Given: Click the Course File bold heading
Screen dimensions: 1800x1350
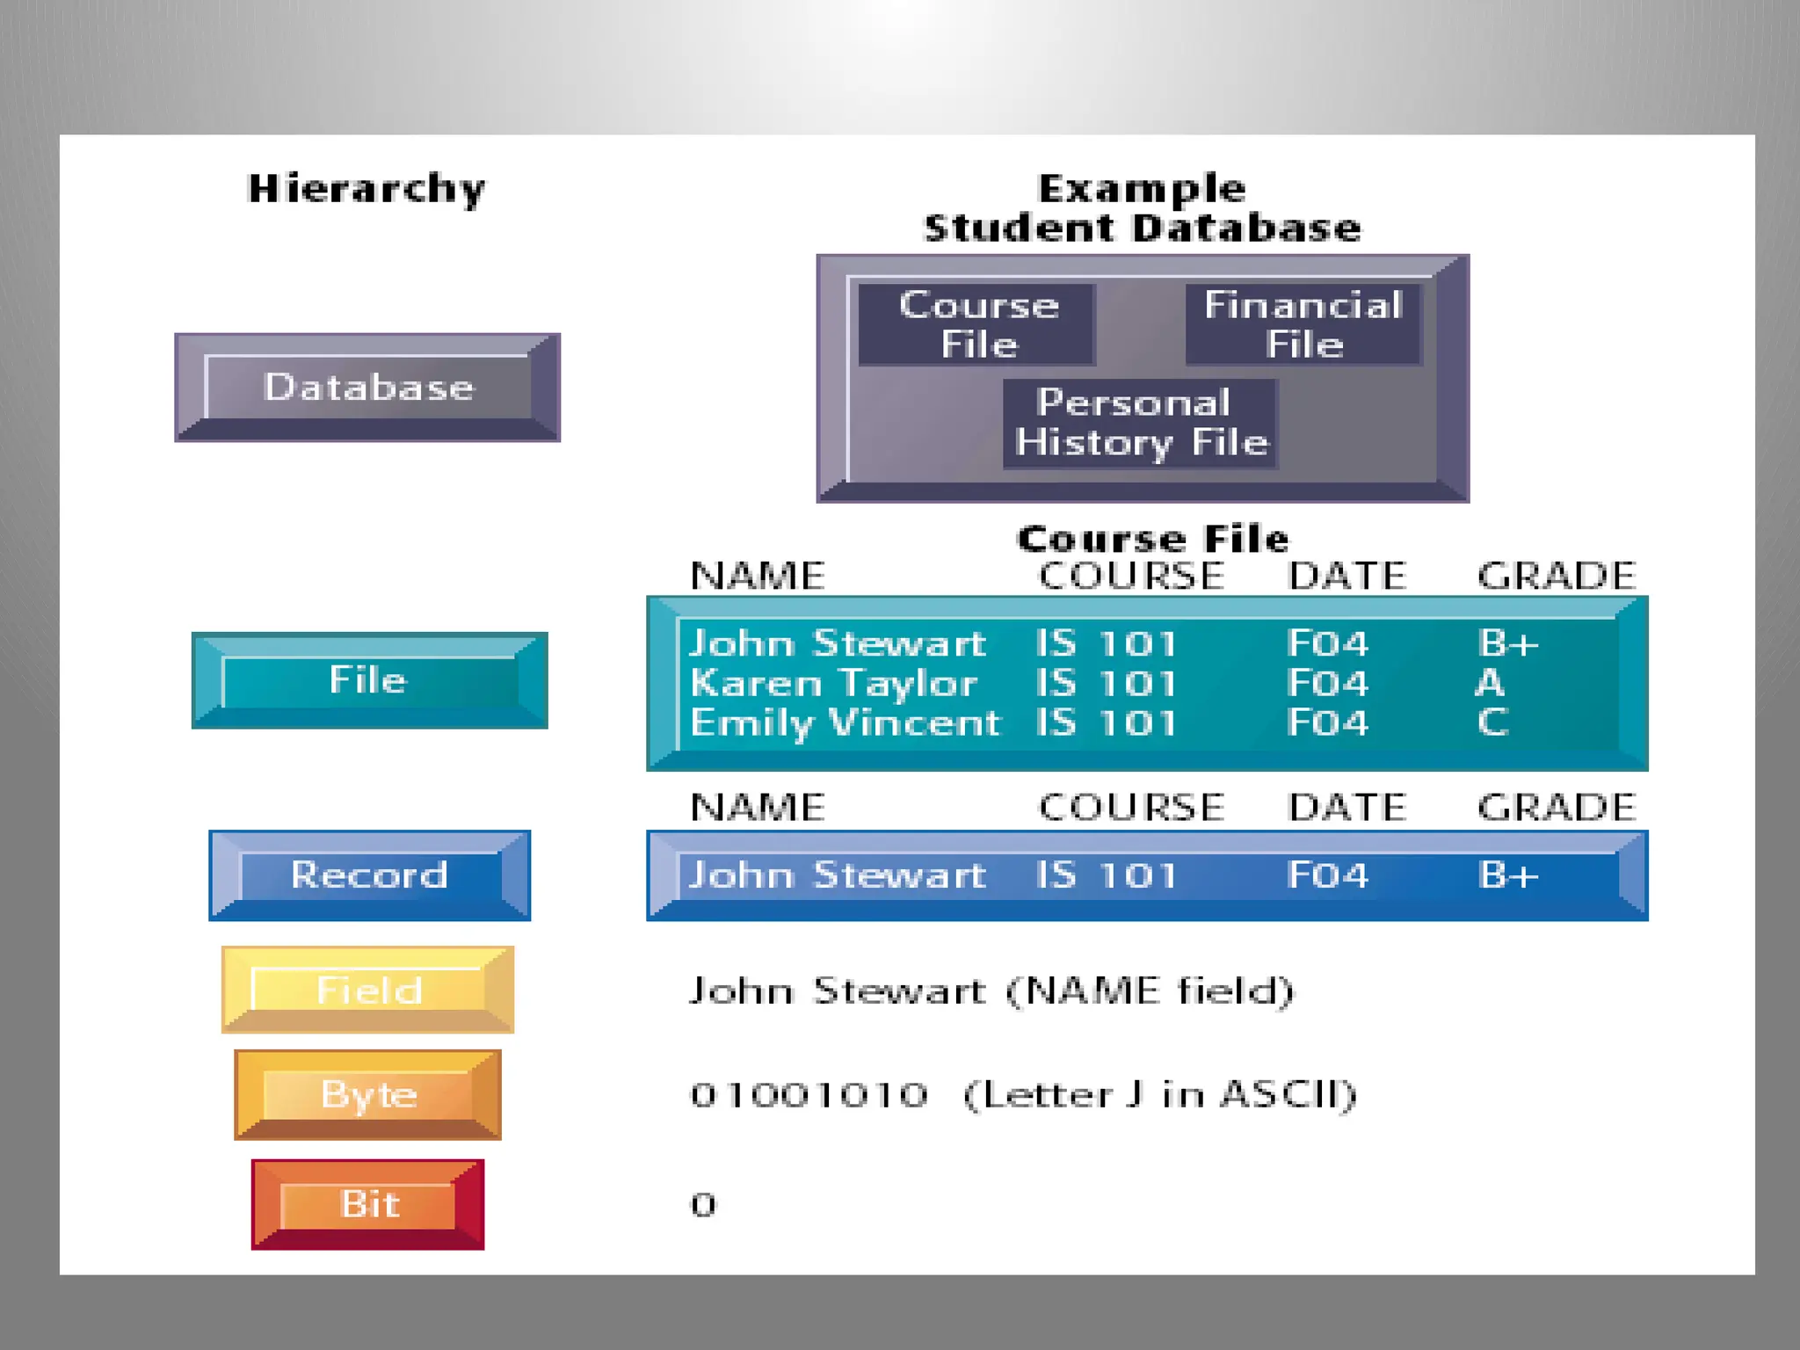Looking at the screenshot, I should (x=1152, y=539).
